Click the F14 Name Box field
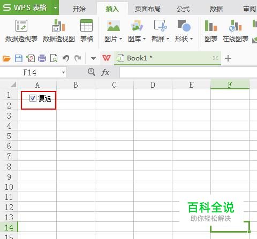This screenshot has width=257, height=239. pos(31,73)
